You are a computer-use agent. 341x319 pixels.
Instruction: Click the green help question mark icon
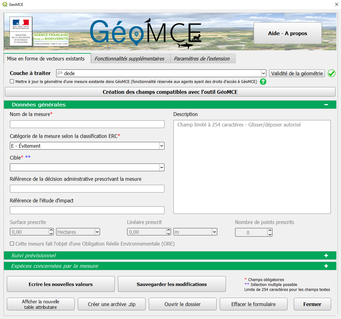(263, 81)
